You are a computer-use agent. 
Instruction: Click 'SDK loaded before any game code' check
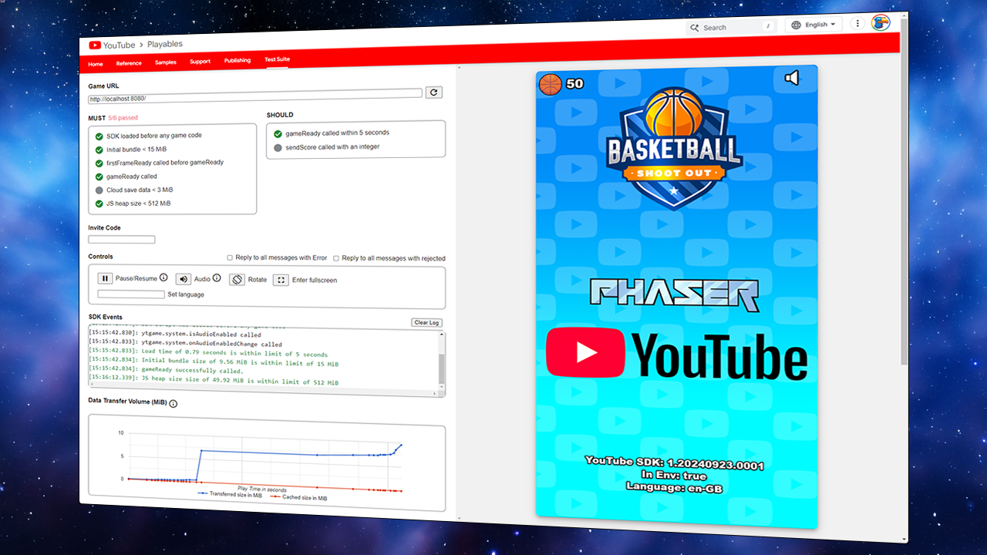point(99,136)
